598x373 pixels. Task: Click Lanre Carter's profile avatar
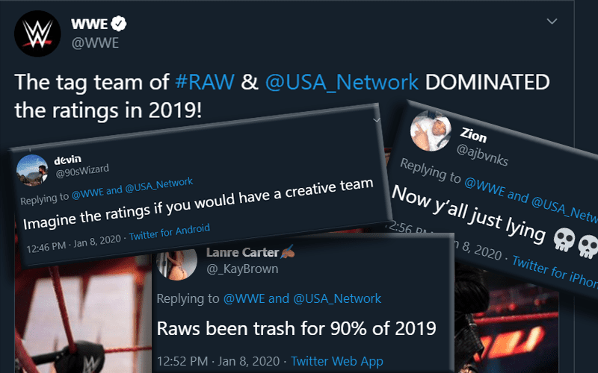(176, 269)
